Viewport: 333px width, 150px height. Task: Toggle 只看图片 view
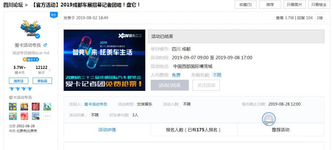[294, 5]
